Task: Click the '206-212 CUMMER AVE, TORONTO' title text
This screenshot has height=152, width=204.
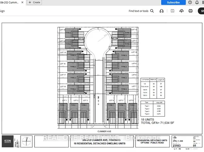Action: click(x=101, y=140)
